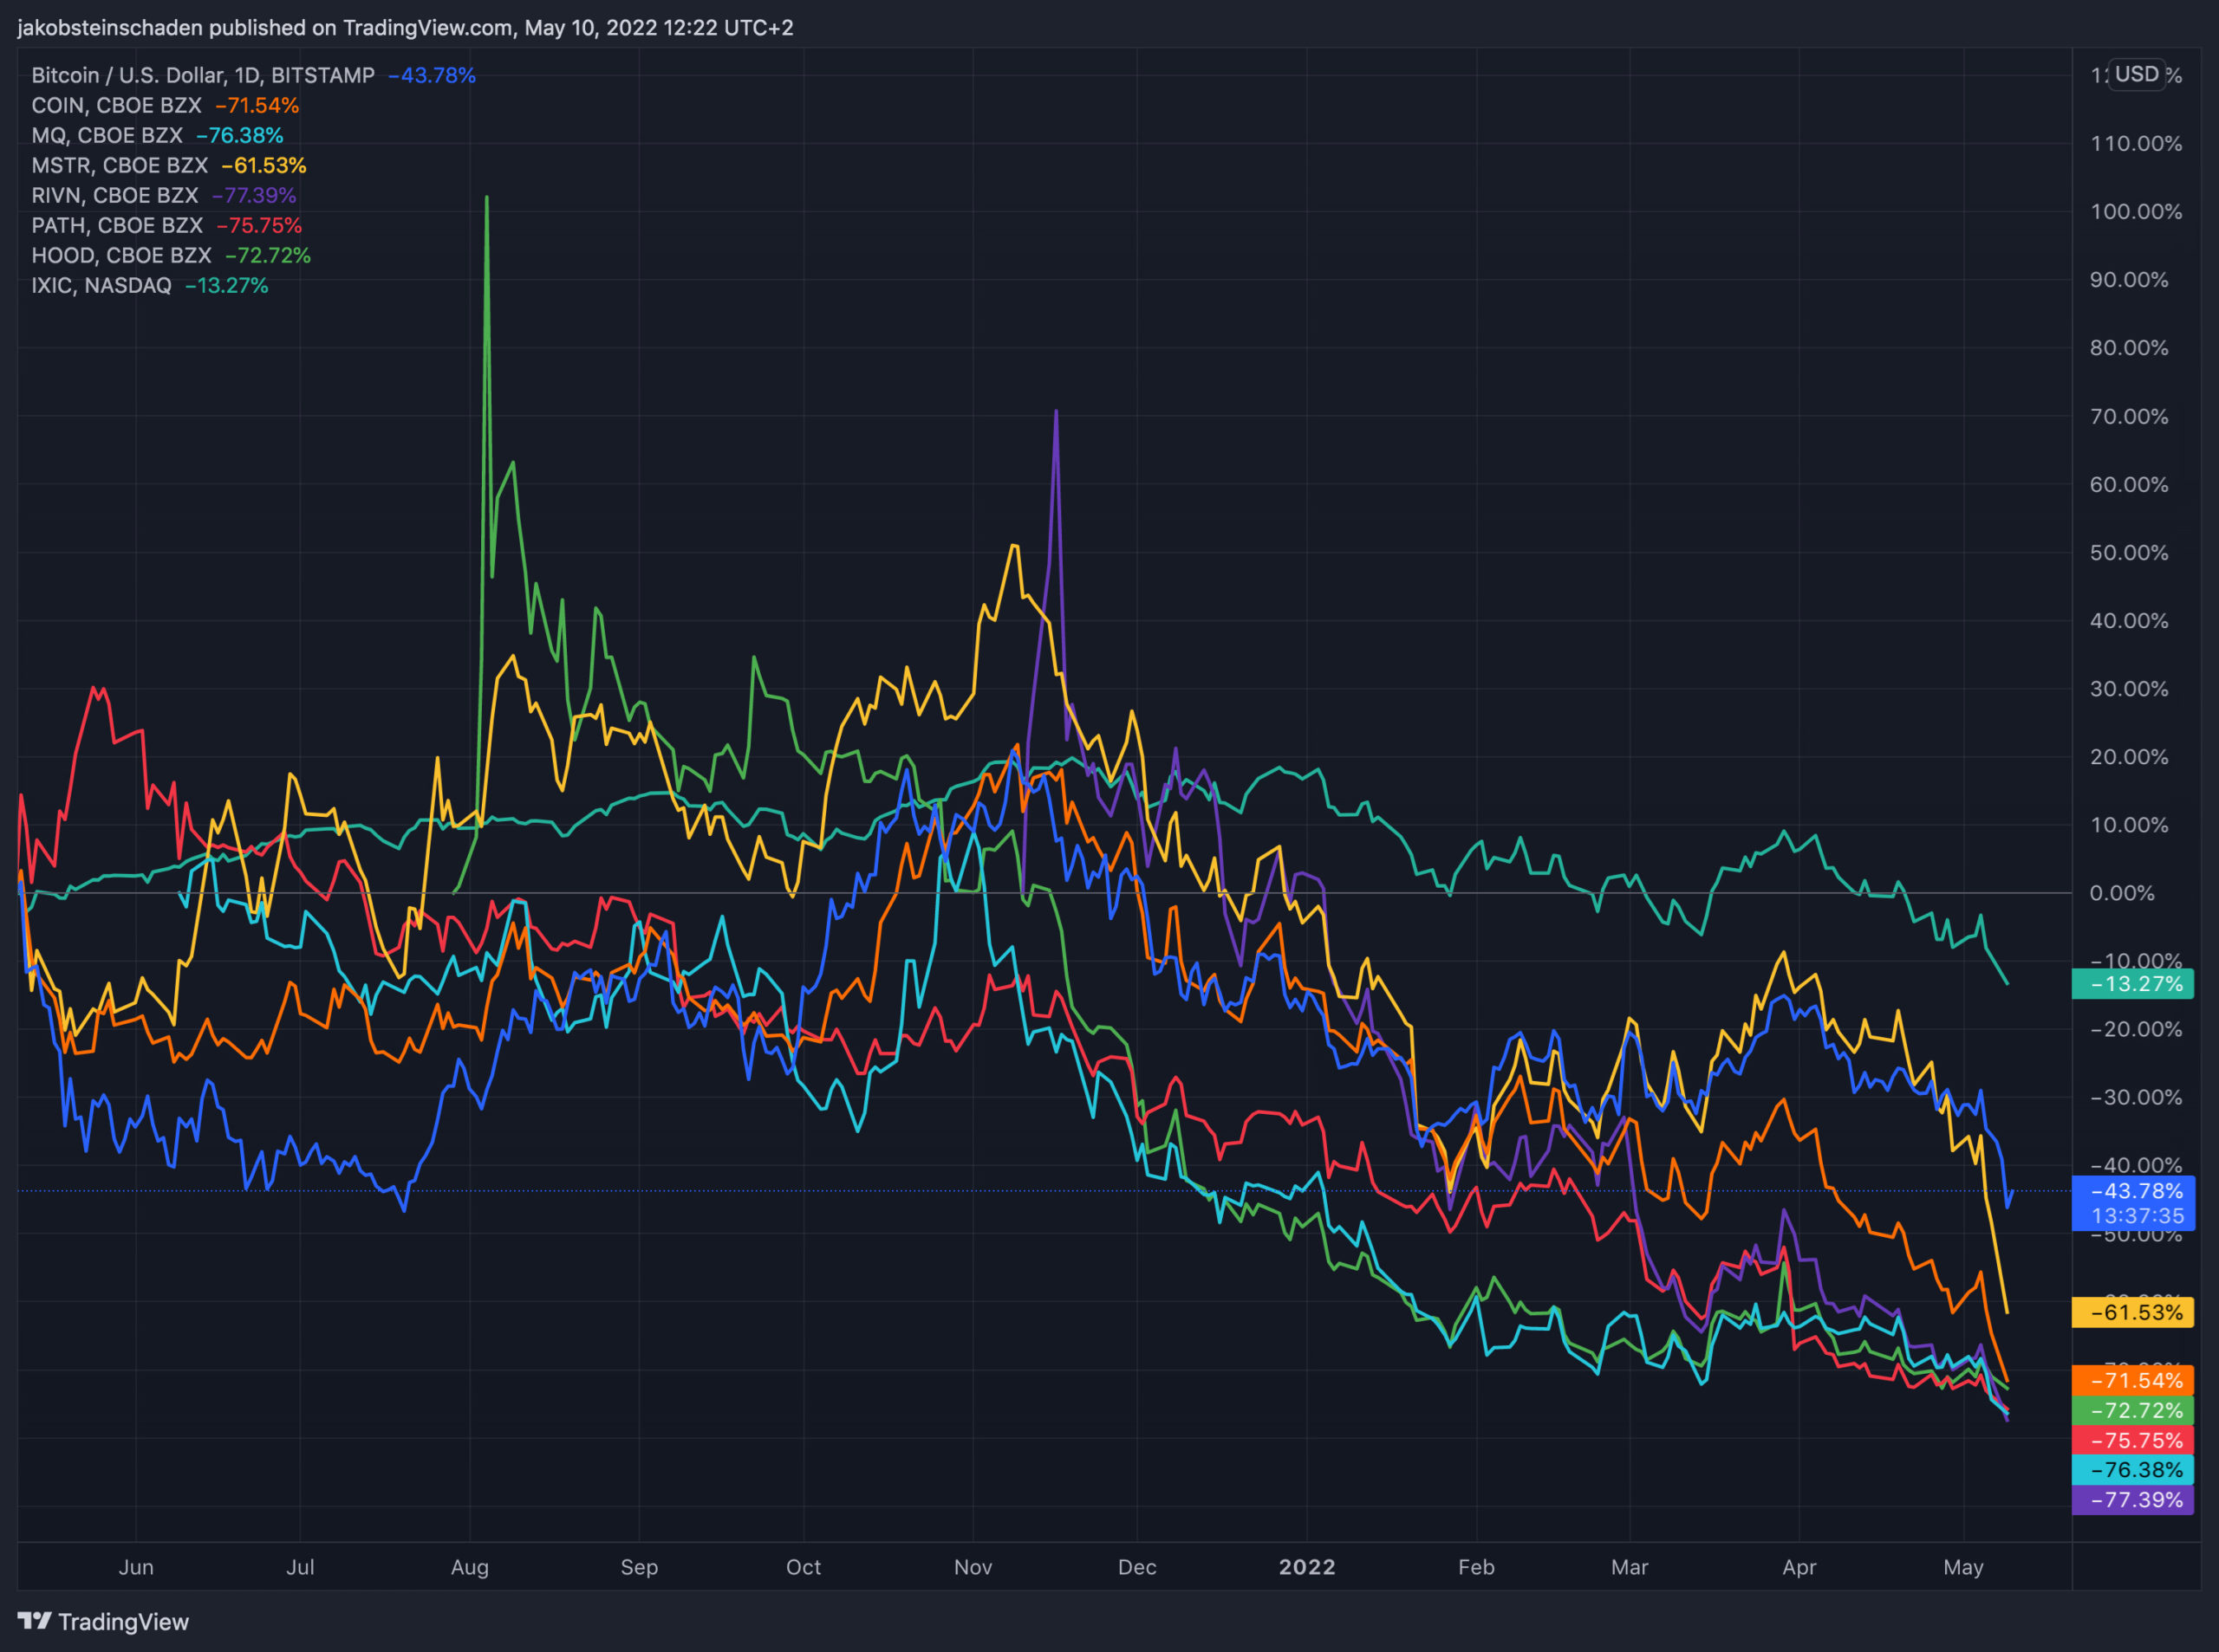Select the MSTR, CBOE BZX legend entry
2219x1652 pixels.
pyautogui.click(x=169, y=165)
